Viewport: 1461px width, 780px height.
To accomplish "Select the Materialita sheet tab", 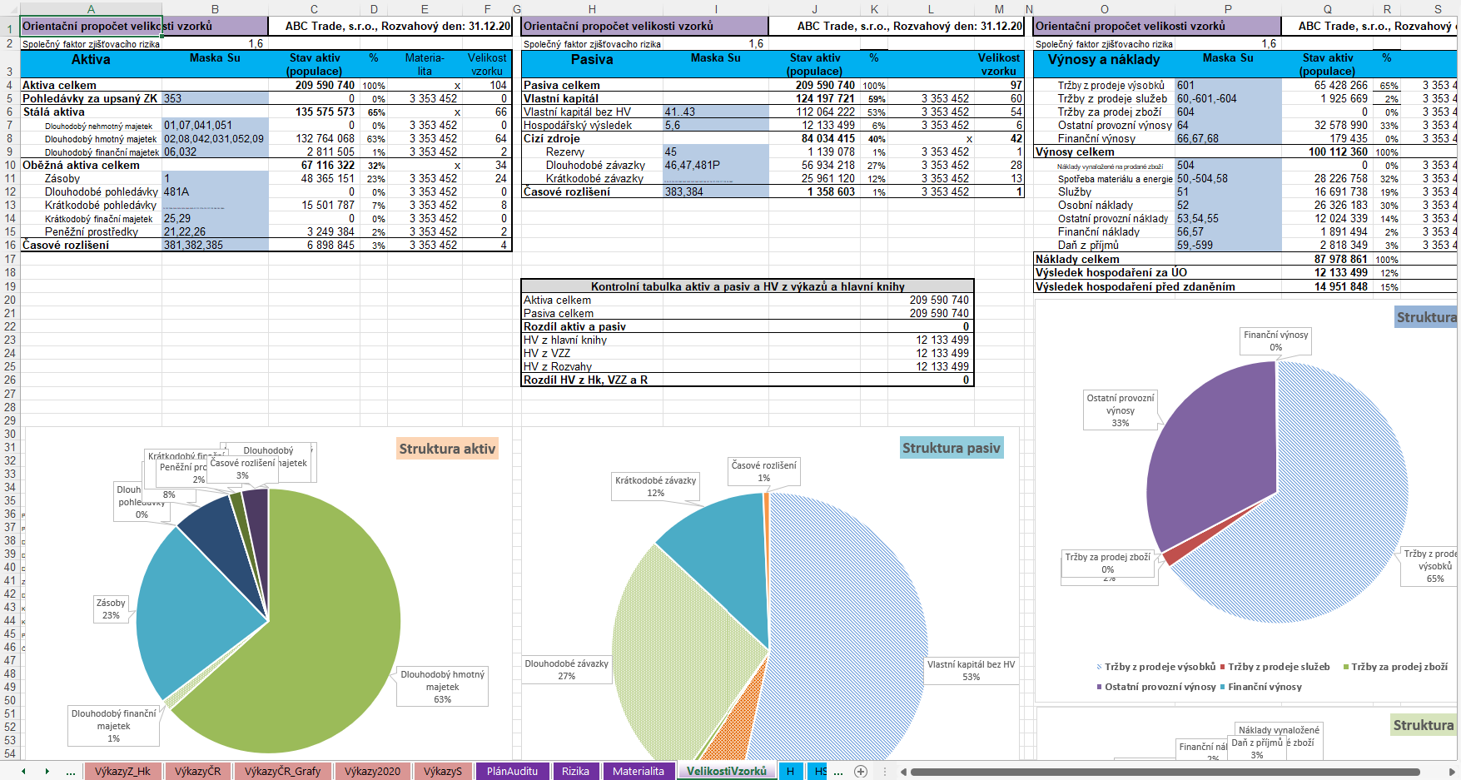I will [639, 772].
